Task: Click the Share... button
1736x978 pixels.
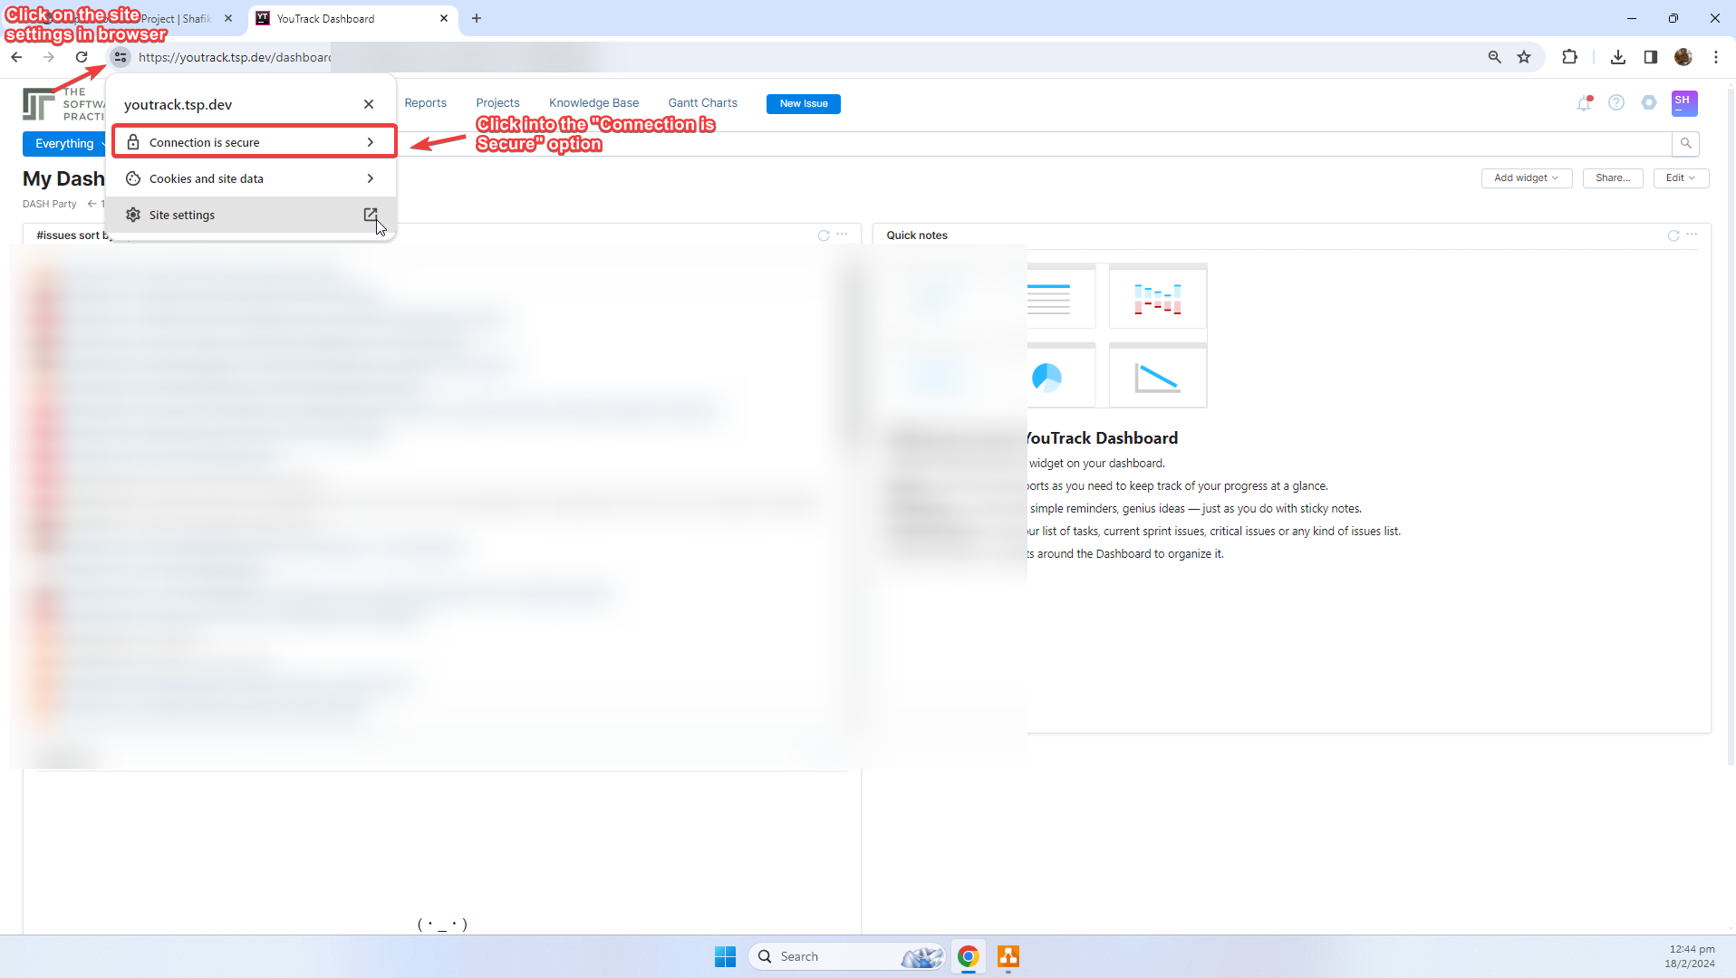Action: pos(1612,178)
